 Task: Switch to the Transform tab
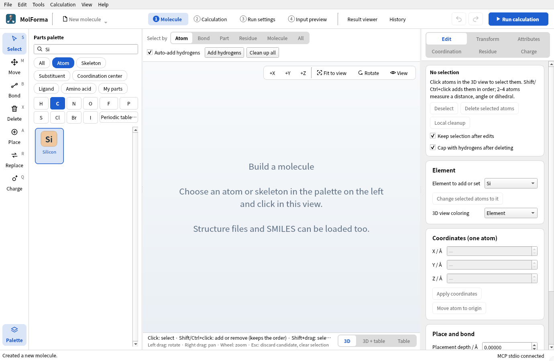pyautogui.click(x=488, y=39)
